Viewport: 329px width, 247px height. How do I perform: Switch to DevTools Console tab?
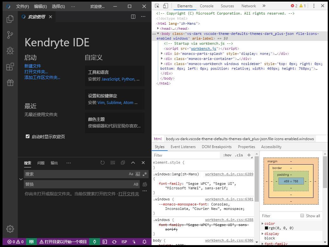pyautogui.click(x=206, y=6)
